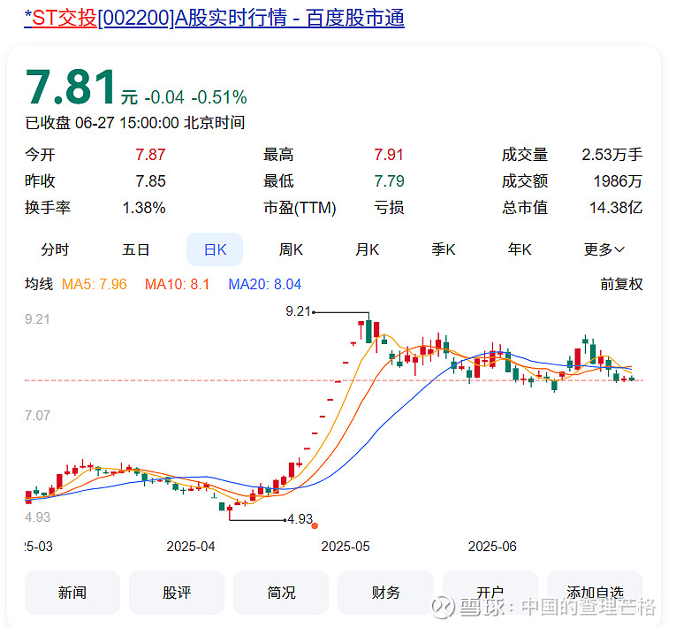Screen dimensions: 676x628
Task: Click the 新闻 button
Action: [x=72, y=592]
